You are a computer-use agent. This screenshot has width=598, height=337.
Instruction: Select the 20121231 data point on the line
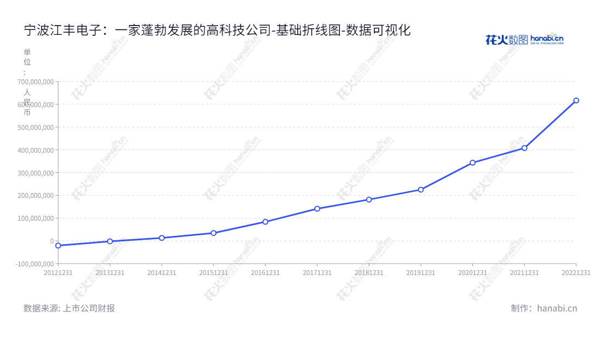(58, 246)
